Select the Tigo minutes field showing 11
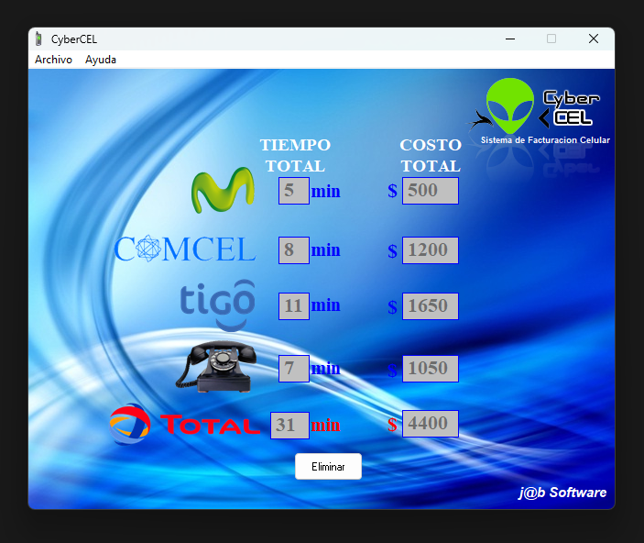The height and width of the screenshot is (543, 644). [293, 305]
